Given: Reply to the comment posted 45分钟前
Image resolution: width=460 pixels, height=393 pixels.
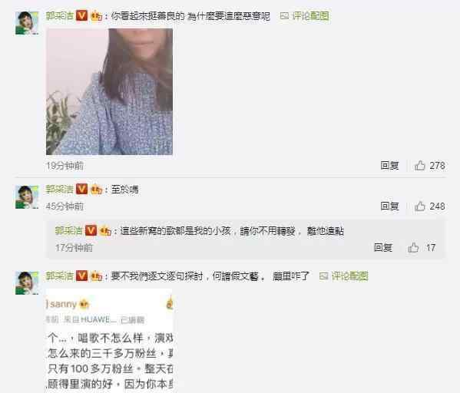Looking at the screenshot, I should coord(389,206).
